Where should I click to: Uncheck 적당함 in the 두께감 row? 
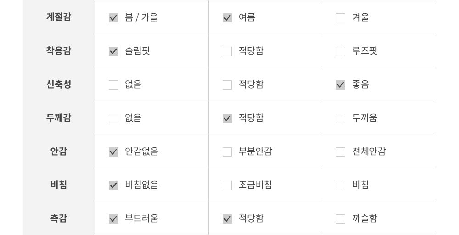click(x=227, y=118)
